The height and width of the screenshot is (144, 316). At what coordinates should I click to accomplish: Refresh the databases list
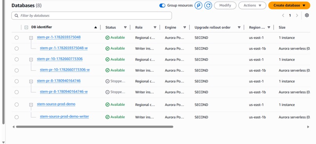(208, 5)
